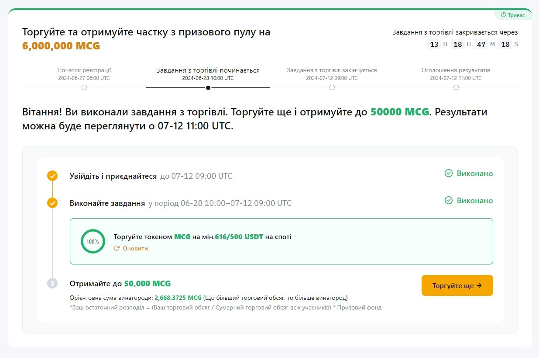Viewport: 539px width, 358px height.
Task: Click the Завдання з торгівлі починається stage label
Action: 208,70
